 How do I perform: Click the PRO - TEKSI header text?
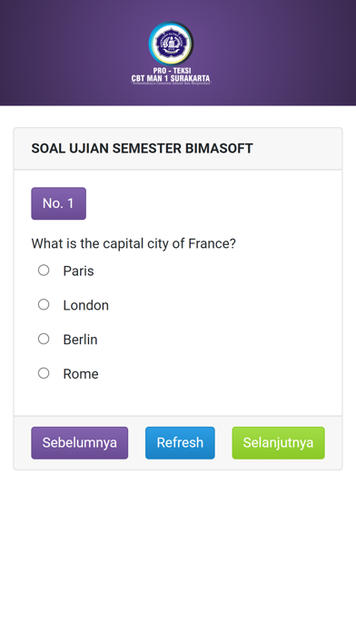point(172,71)
